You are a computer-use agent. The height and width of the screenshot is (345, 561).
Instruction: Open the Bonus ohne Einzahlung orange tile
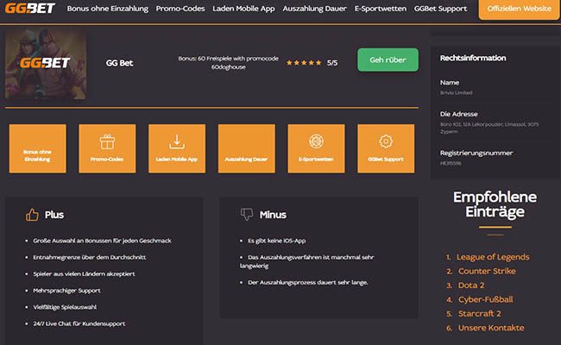pos(38,148)
